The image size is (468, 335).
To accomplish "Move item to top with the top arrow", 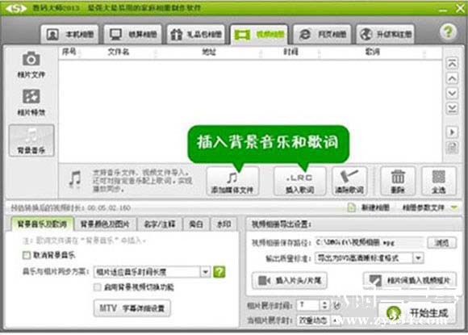I will click(x=452, y=63).
